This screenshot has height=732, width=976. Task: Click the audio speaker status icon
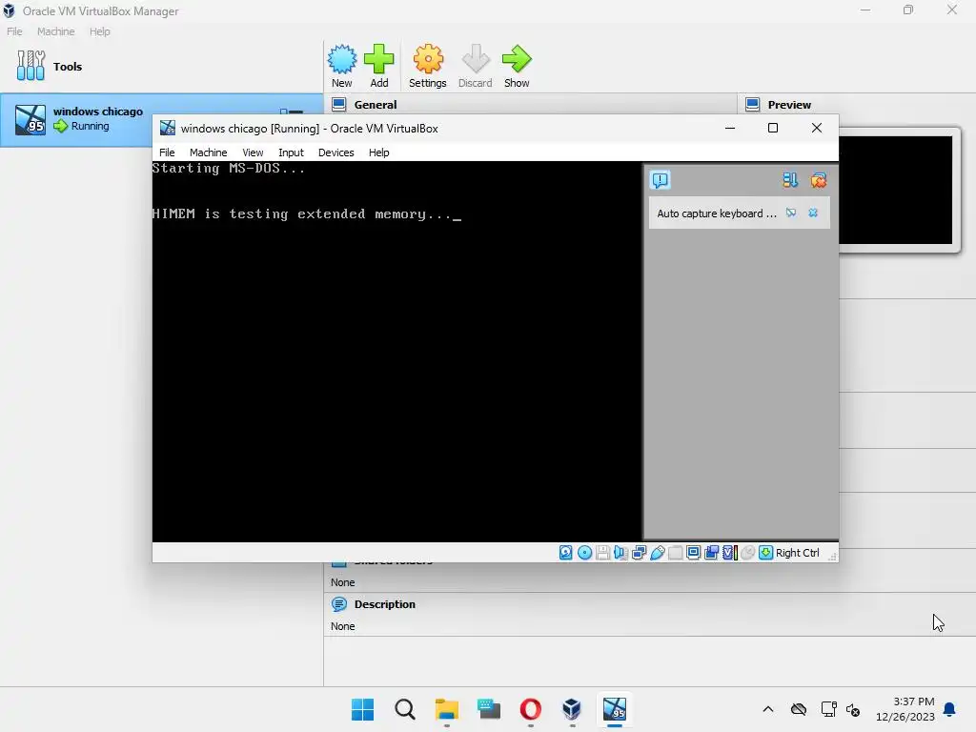click(x=620, y=553)
